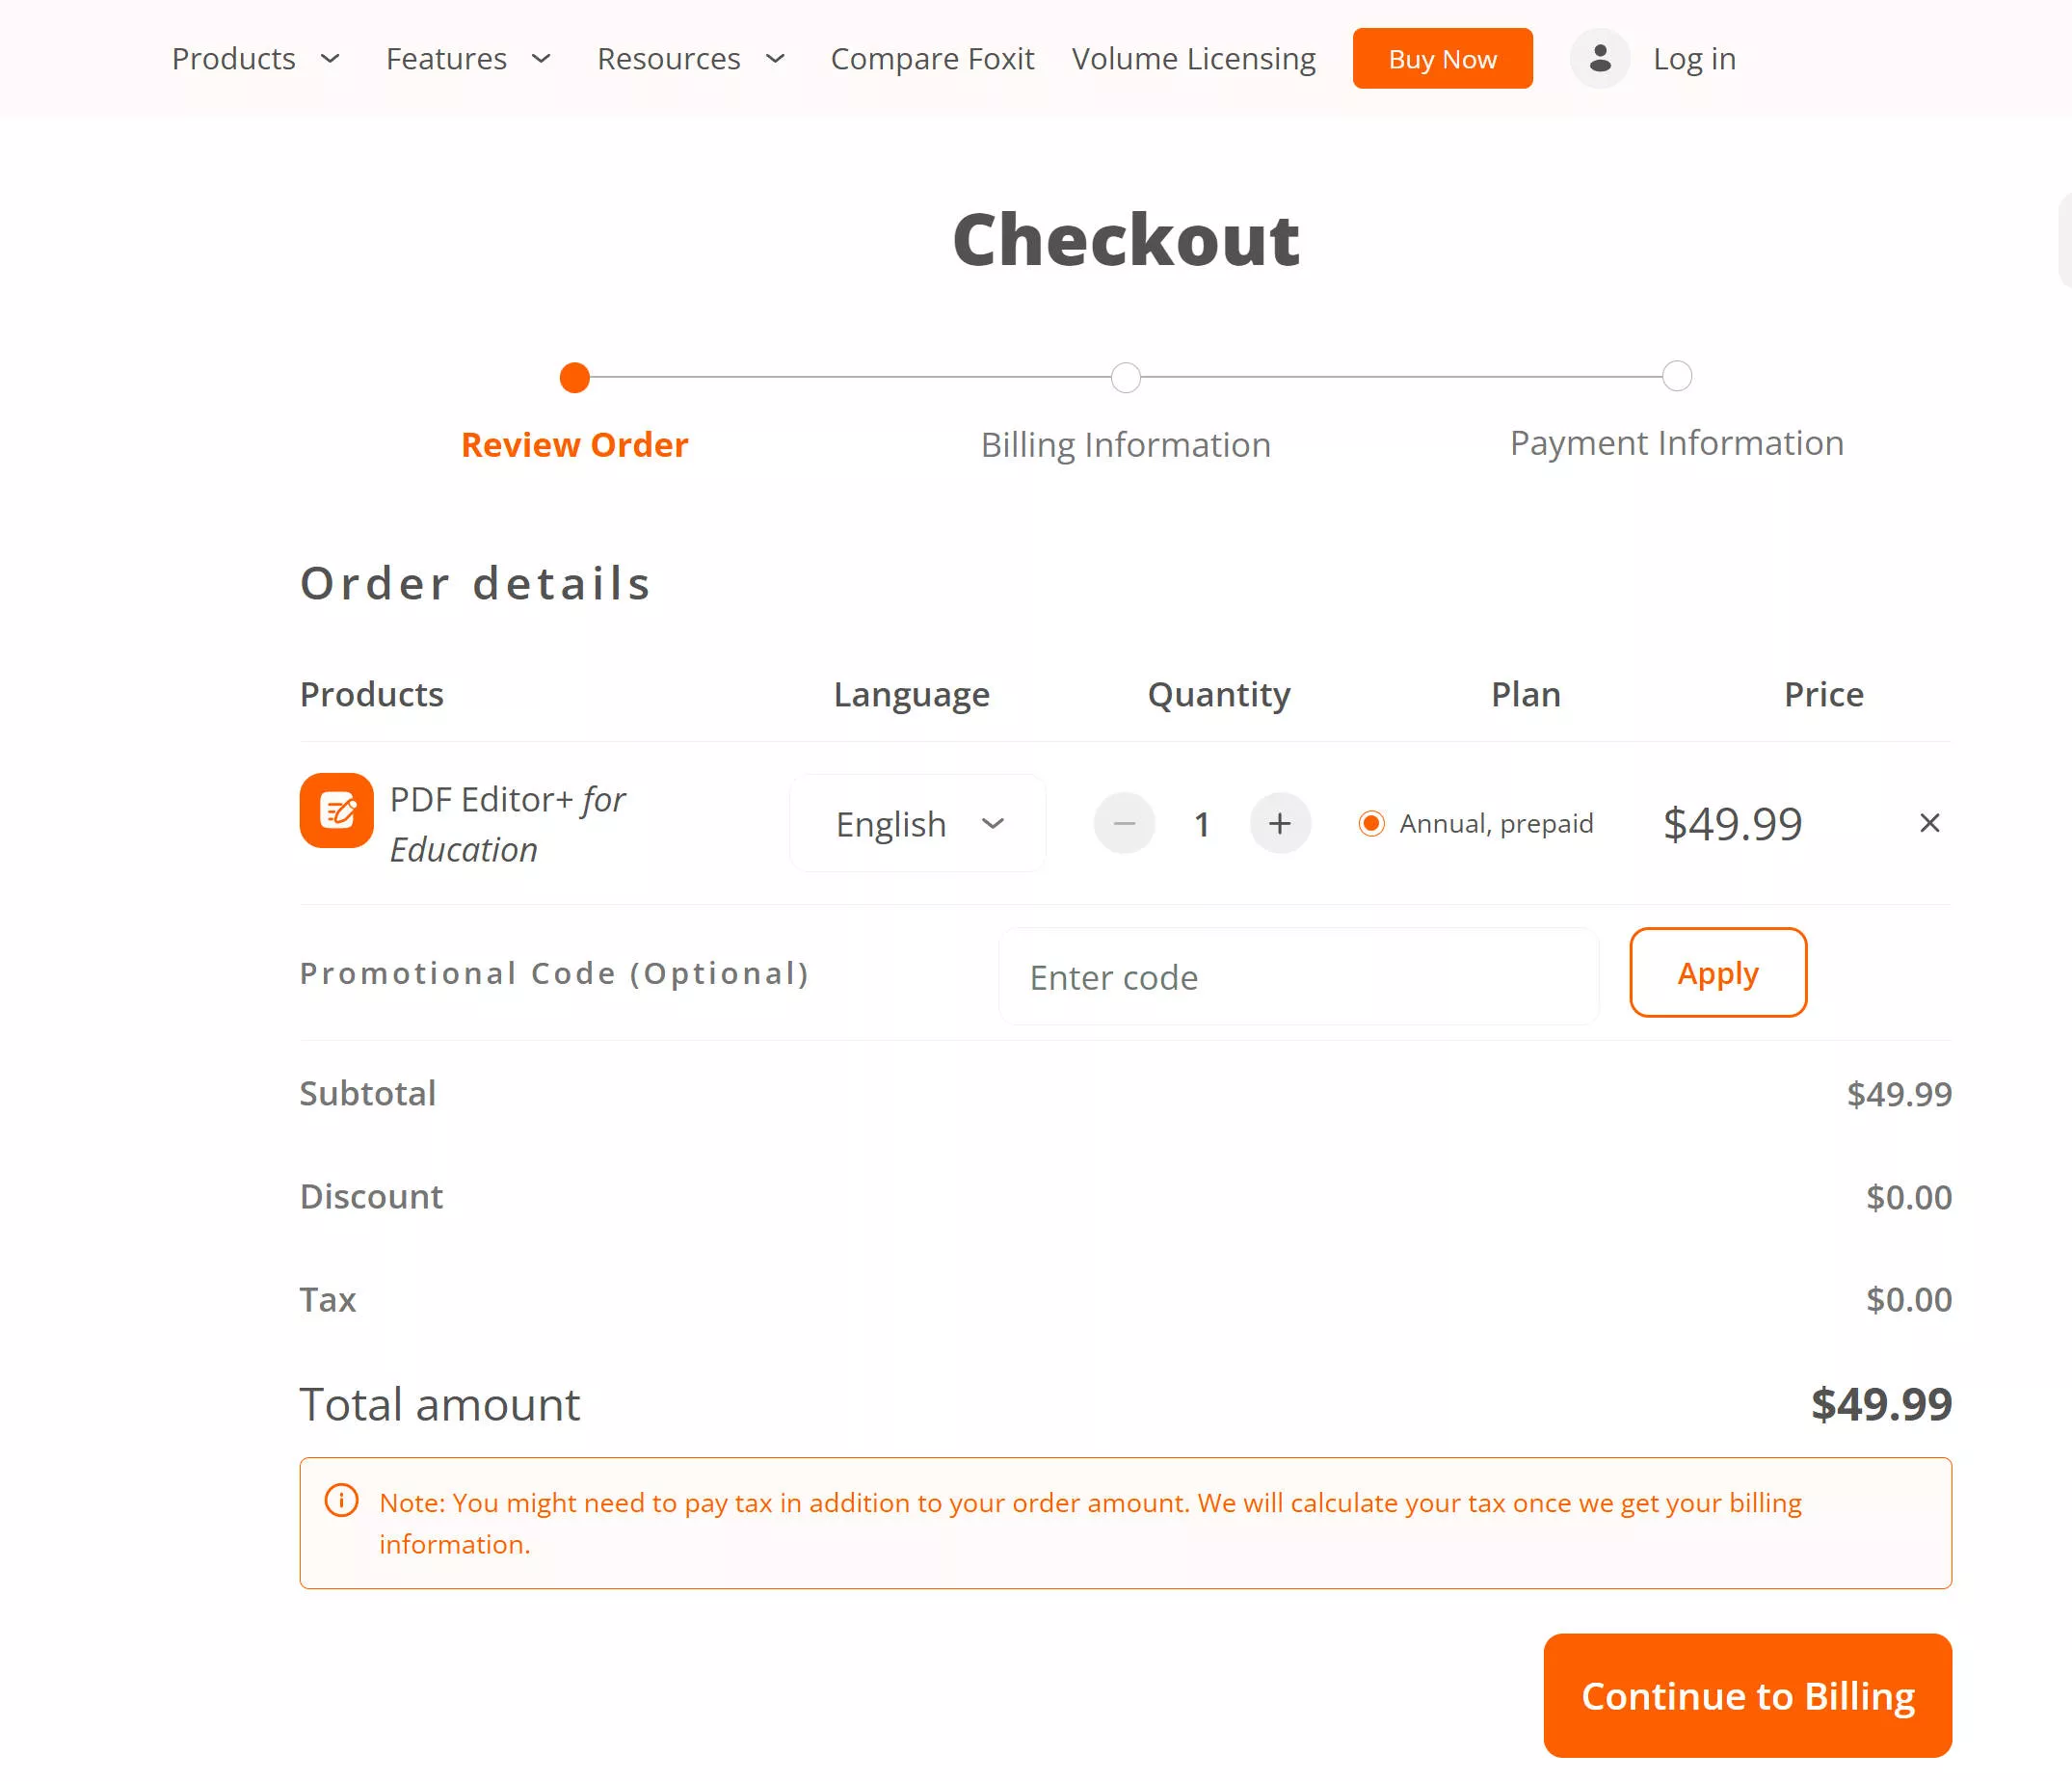
Task: Expand the Features menu
Action: [468, 59]
